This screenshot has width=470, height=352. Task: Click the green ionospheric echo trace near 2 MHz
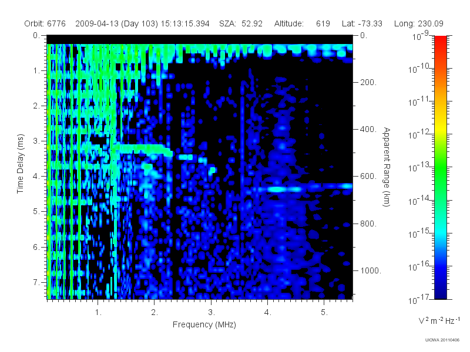[x=142, y=149]
